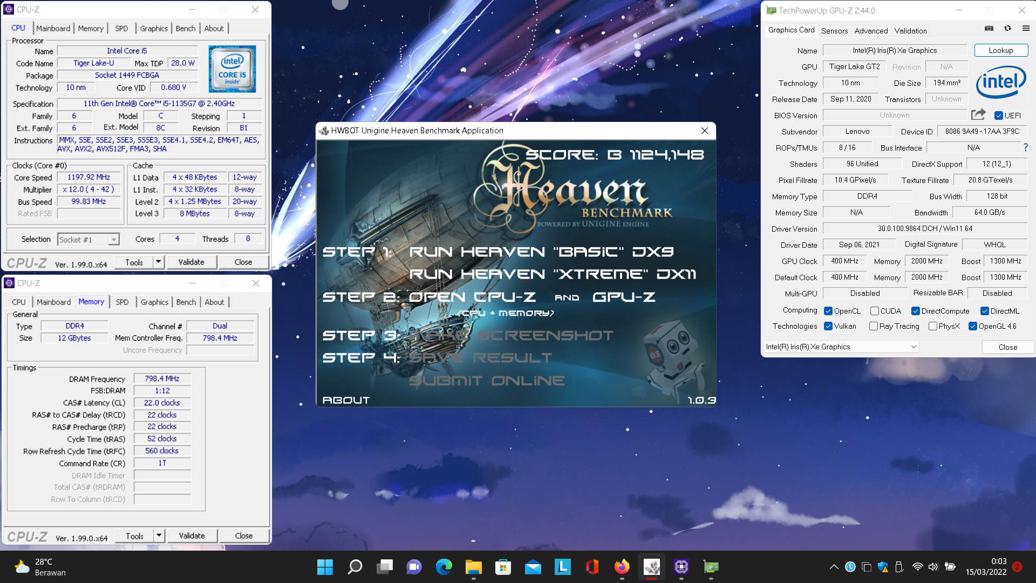Click volume speaker tray icon
The image size is (1036, 583).
click(933, 567)
